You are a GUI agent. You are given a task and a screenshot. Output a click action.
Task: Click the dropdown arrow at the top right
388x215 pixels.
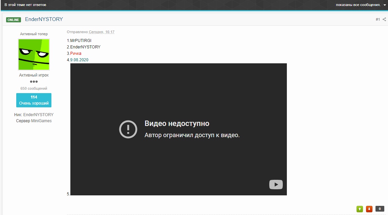pyautogui.click(x=385, y=5)
